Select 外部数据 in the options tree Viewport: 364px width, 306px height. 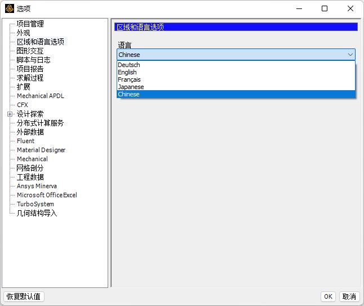pyautogui.click(x=30, y=132)
